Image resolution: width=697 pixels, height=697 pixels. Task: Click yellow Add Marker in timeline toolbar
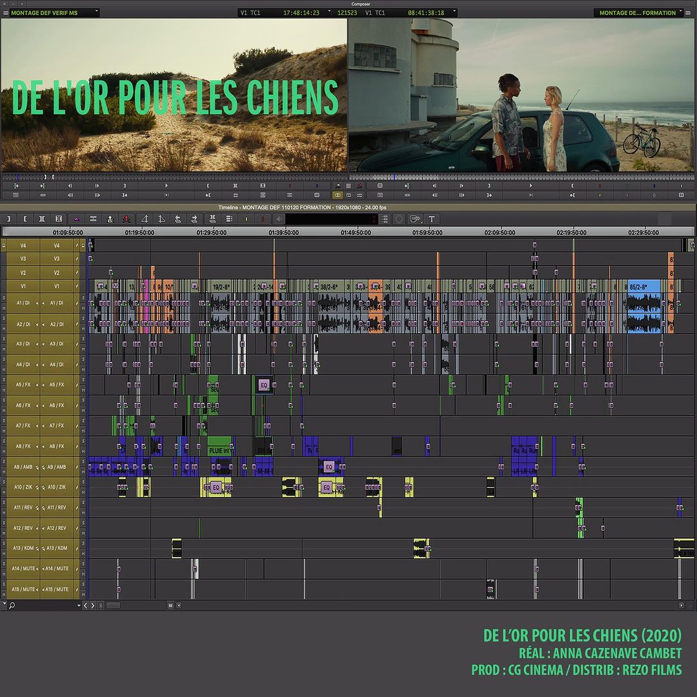(x=247, y=219)
